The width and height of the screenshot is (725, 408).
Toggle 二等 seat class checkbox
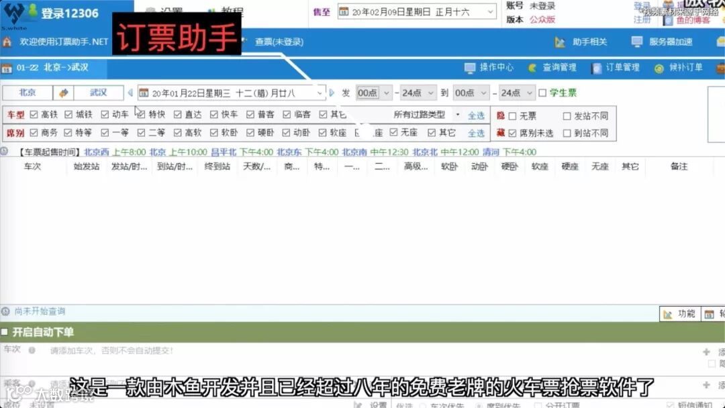141,133
